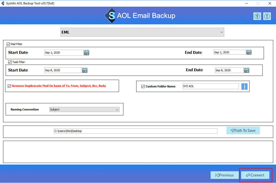Open Mail Filter end date calendar
Image resolution: width=276 pixels, height=183 pixels.
click(x=249, y=52)
